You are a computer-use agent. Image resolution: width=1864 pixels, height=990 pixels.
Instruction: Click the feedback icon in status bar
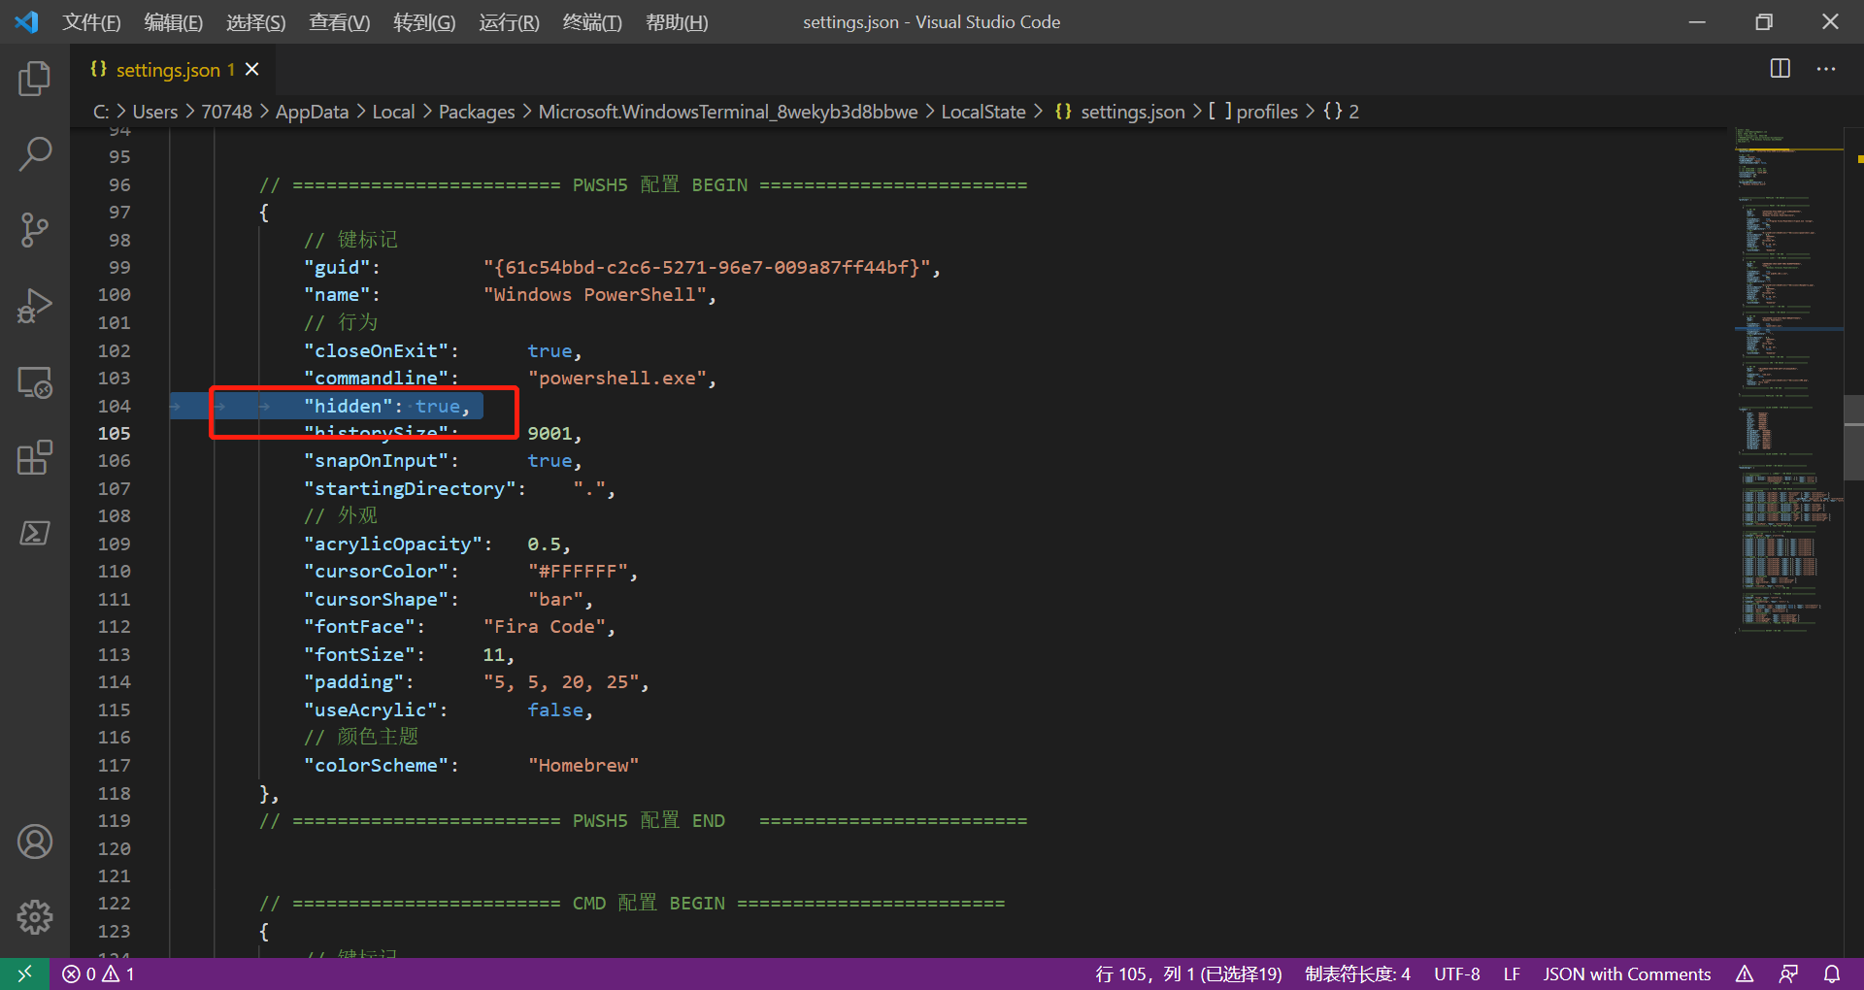click(1788, 973)
